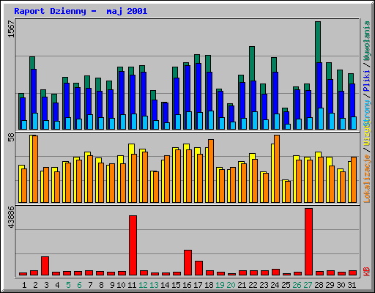This screenshot has height=293, width=375.
Task: Click day 11 on the axis
Action: [x=132, y=285]
